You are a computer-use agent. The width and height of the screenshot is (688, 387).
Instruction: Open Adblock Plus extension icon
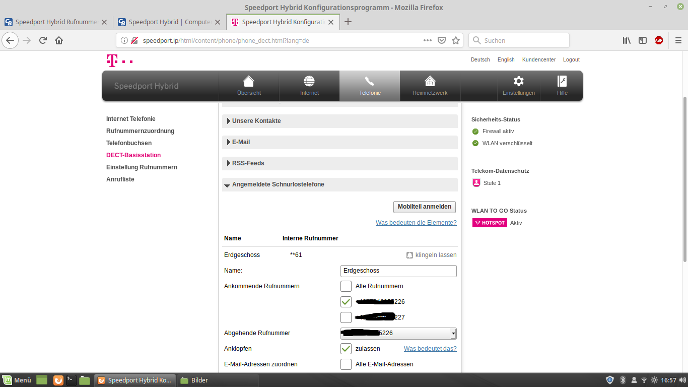coord(659,40)
